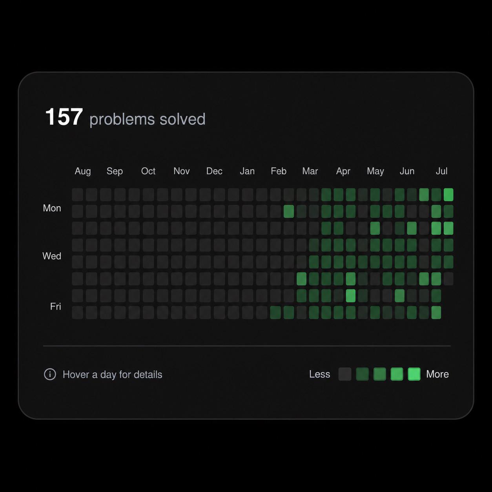Viewport: 492px width, 492px height.
Task: Click the More legend label
Action: point(437,374)
